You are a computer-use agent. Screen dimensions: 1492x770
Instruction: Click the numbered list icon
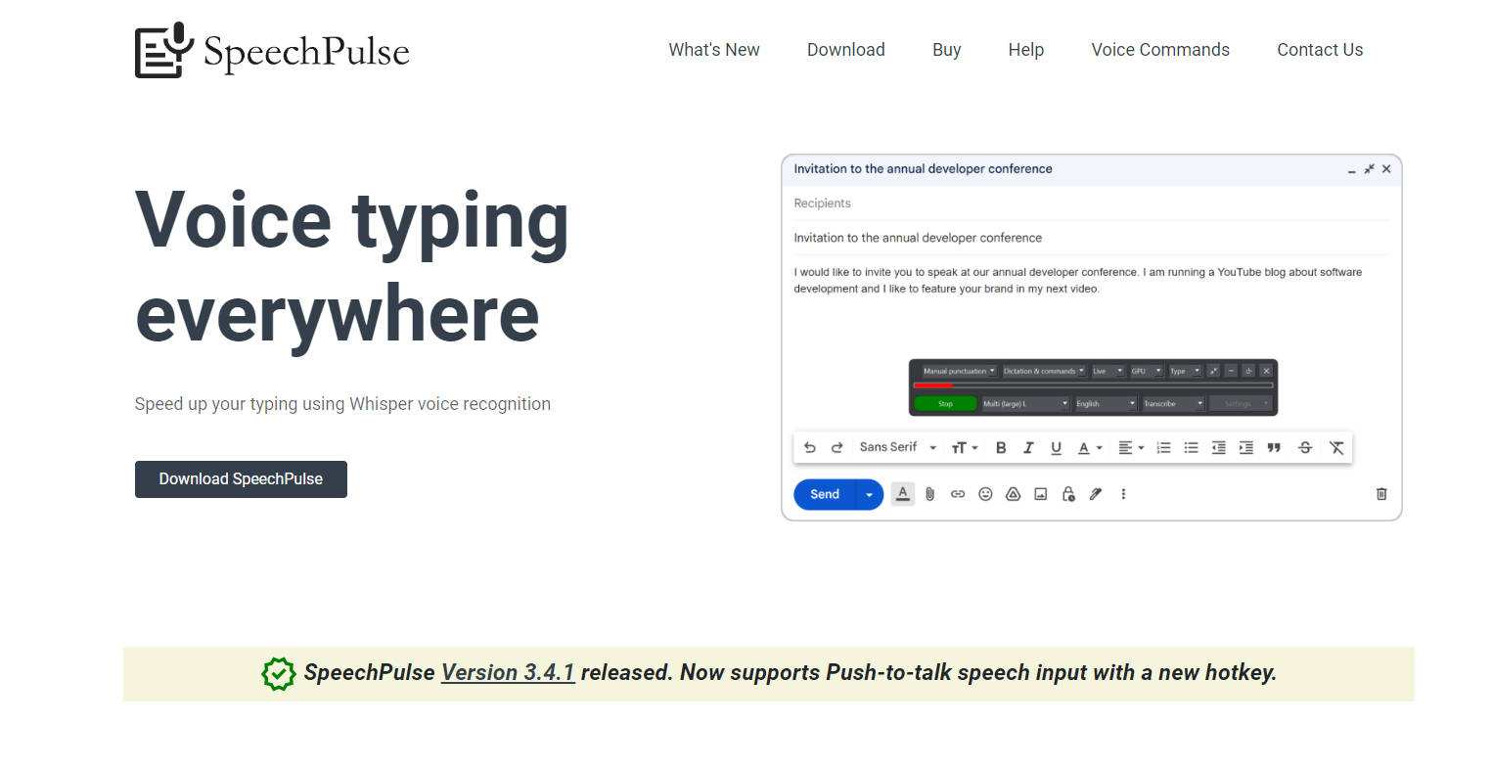click(x=1163, y=447)
